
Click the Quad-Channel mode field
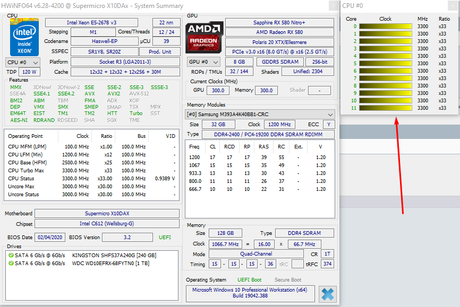coord(256,254)
